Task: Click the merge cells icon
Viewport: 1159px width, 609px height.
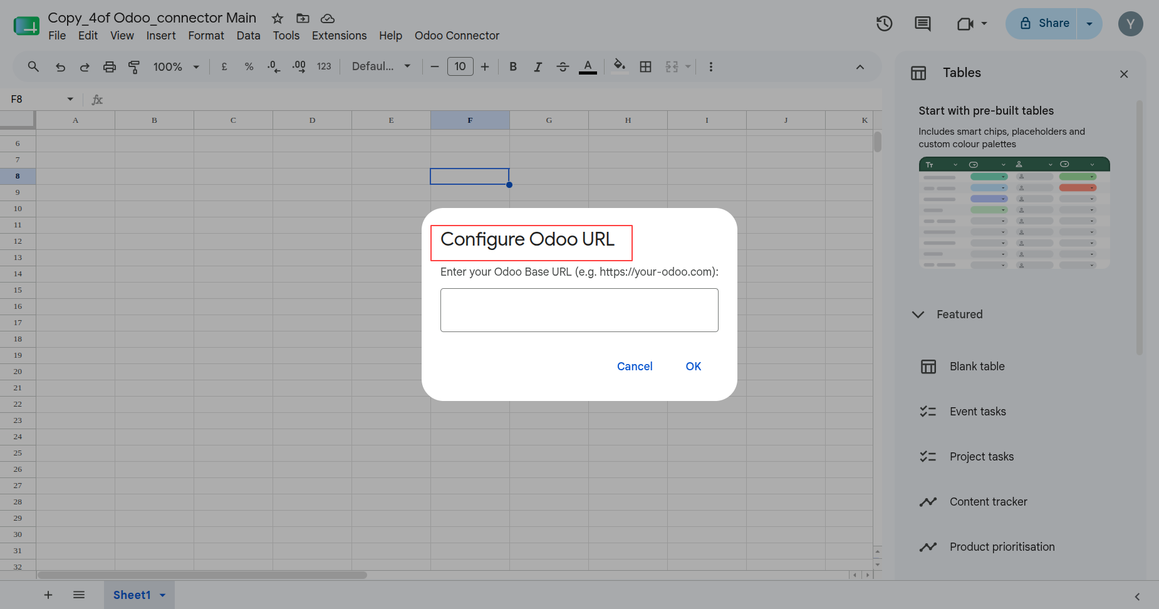Action: [x=672, y=66]
